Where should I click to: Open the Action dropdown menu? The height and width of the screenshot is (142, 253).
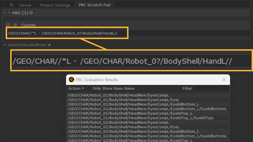click(x=76, y=88)
